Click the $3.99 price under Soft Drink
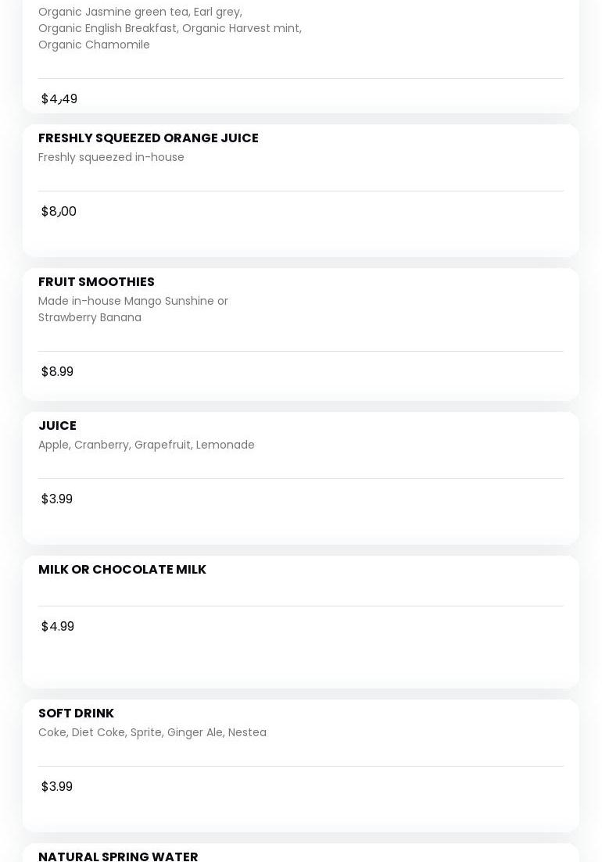 [57, 787]
